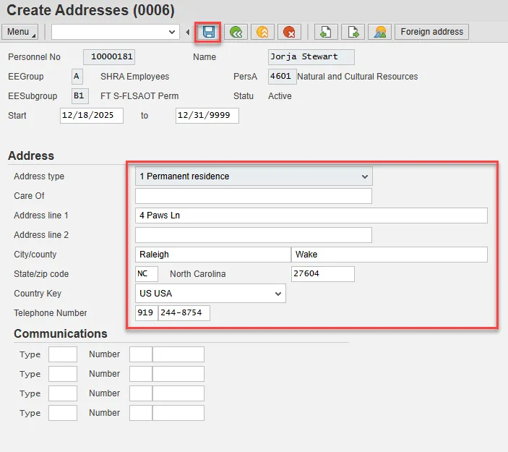Click the Foreign address button
508x452 pixels.
432,32
